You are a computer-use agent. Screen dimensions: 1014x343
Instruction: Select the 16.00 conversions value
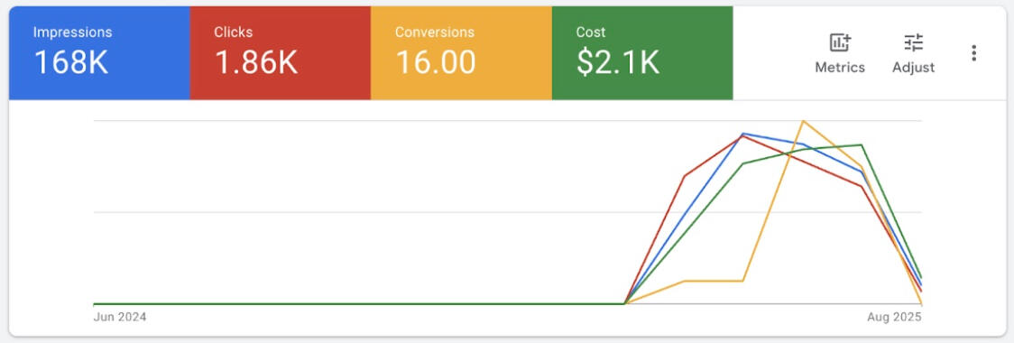click(435, 63)
